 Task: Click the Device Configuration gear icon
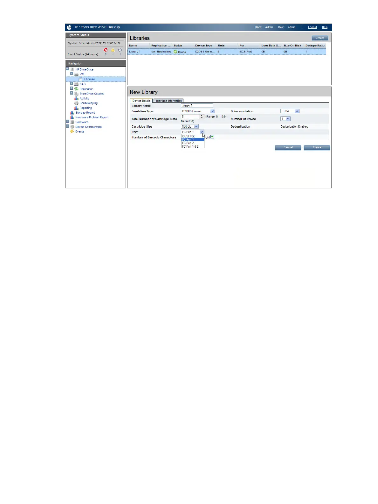[x=72, y=127]
